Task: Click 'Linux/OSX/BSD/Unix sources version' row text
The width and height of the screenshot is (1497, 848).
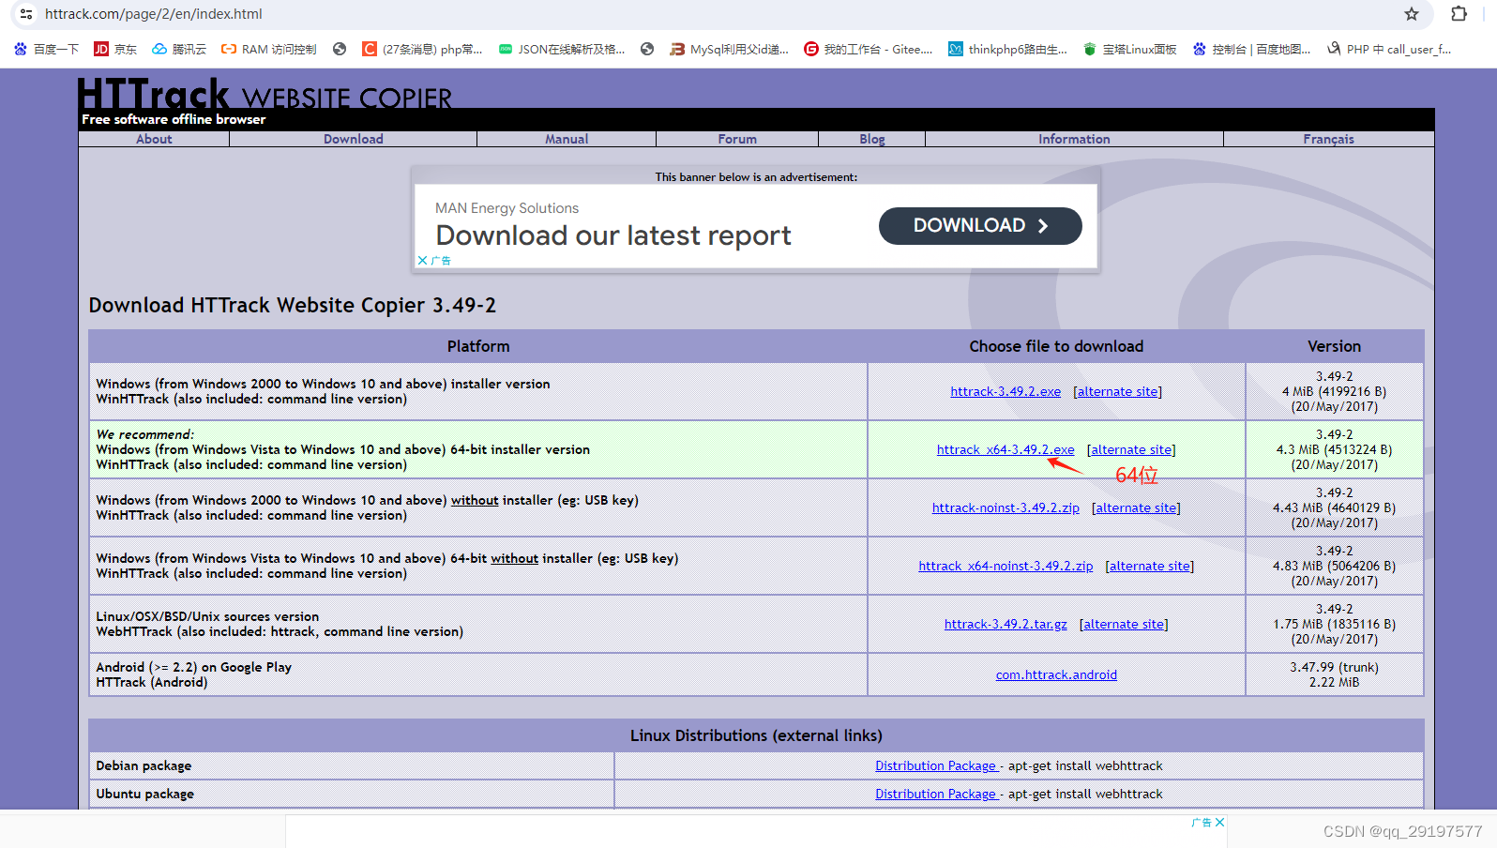Action: [x=207, y=616]
